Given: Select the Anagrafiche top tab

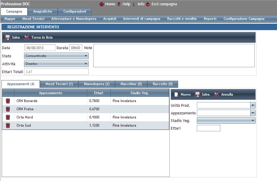Looking at the screenshot, I should [43, 11].
